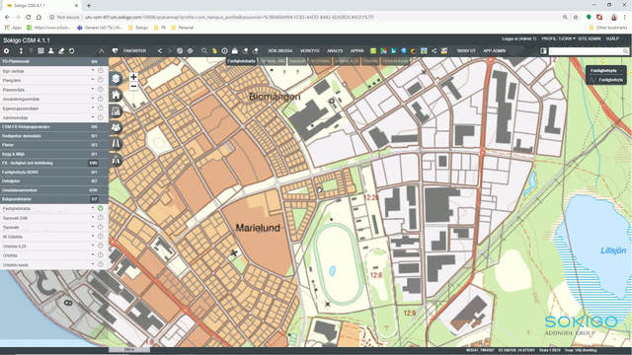Open the PROFIL TJÖRN dropdown
The width and height of the screenshot is (632, 355).
click(558, 38)
